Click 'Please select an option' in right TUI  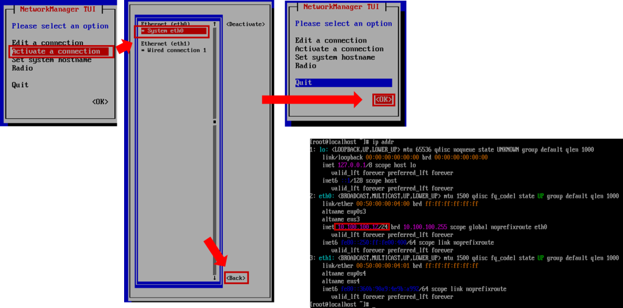click(343, 24)
